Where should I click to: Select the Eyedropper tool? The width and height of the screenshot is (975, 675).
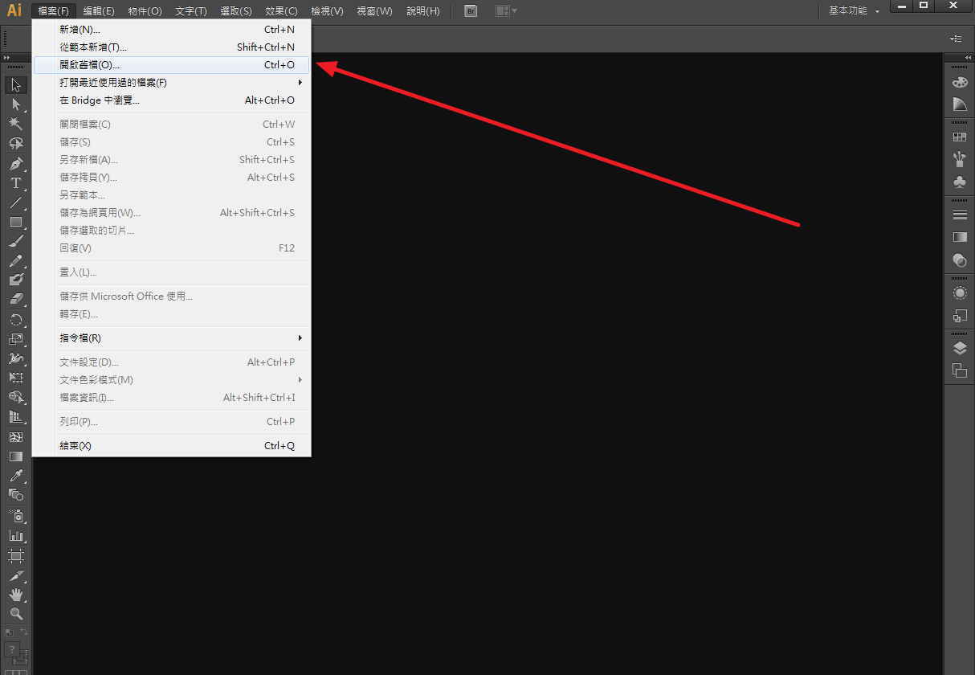15,476
